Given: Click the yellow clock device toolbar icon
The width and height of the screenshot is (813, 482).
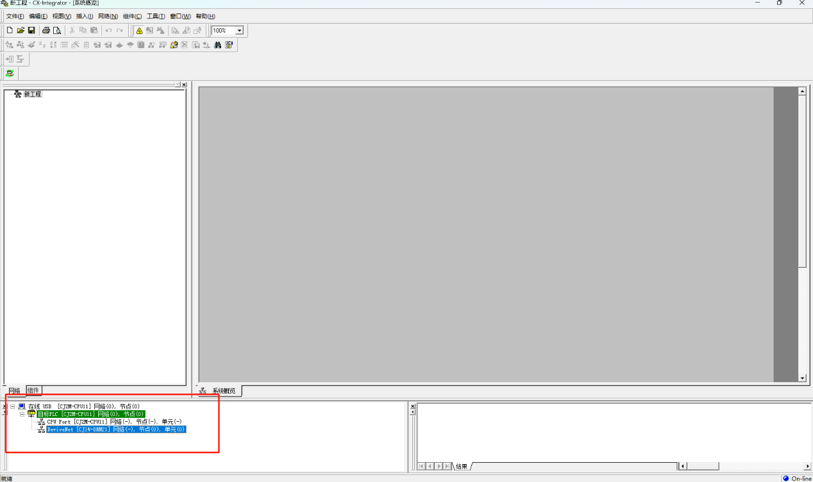Looking at the screenshot, I should [174, 45].
